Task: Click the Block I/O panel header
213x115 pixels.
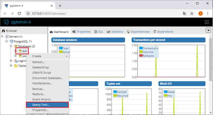Action: tap(182, 84)
